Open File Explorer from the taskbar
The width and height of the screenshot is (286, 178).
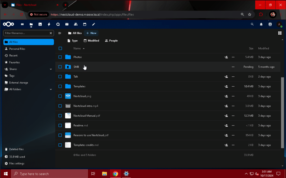[x=104, y=174]
